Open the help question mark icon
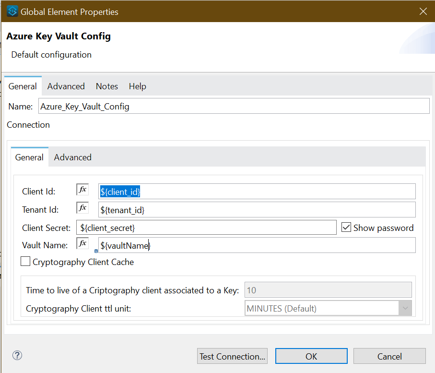This screenshot has width=435, height=373. pyautogui.click(x=17, y=356)
